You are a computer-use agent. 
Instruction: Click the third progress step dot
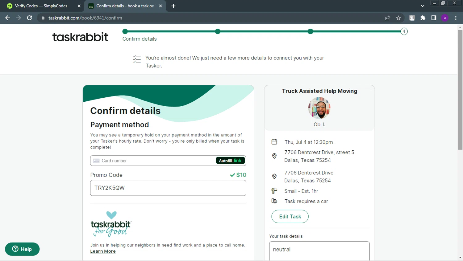[311, 31]
